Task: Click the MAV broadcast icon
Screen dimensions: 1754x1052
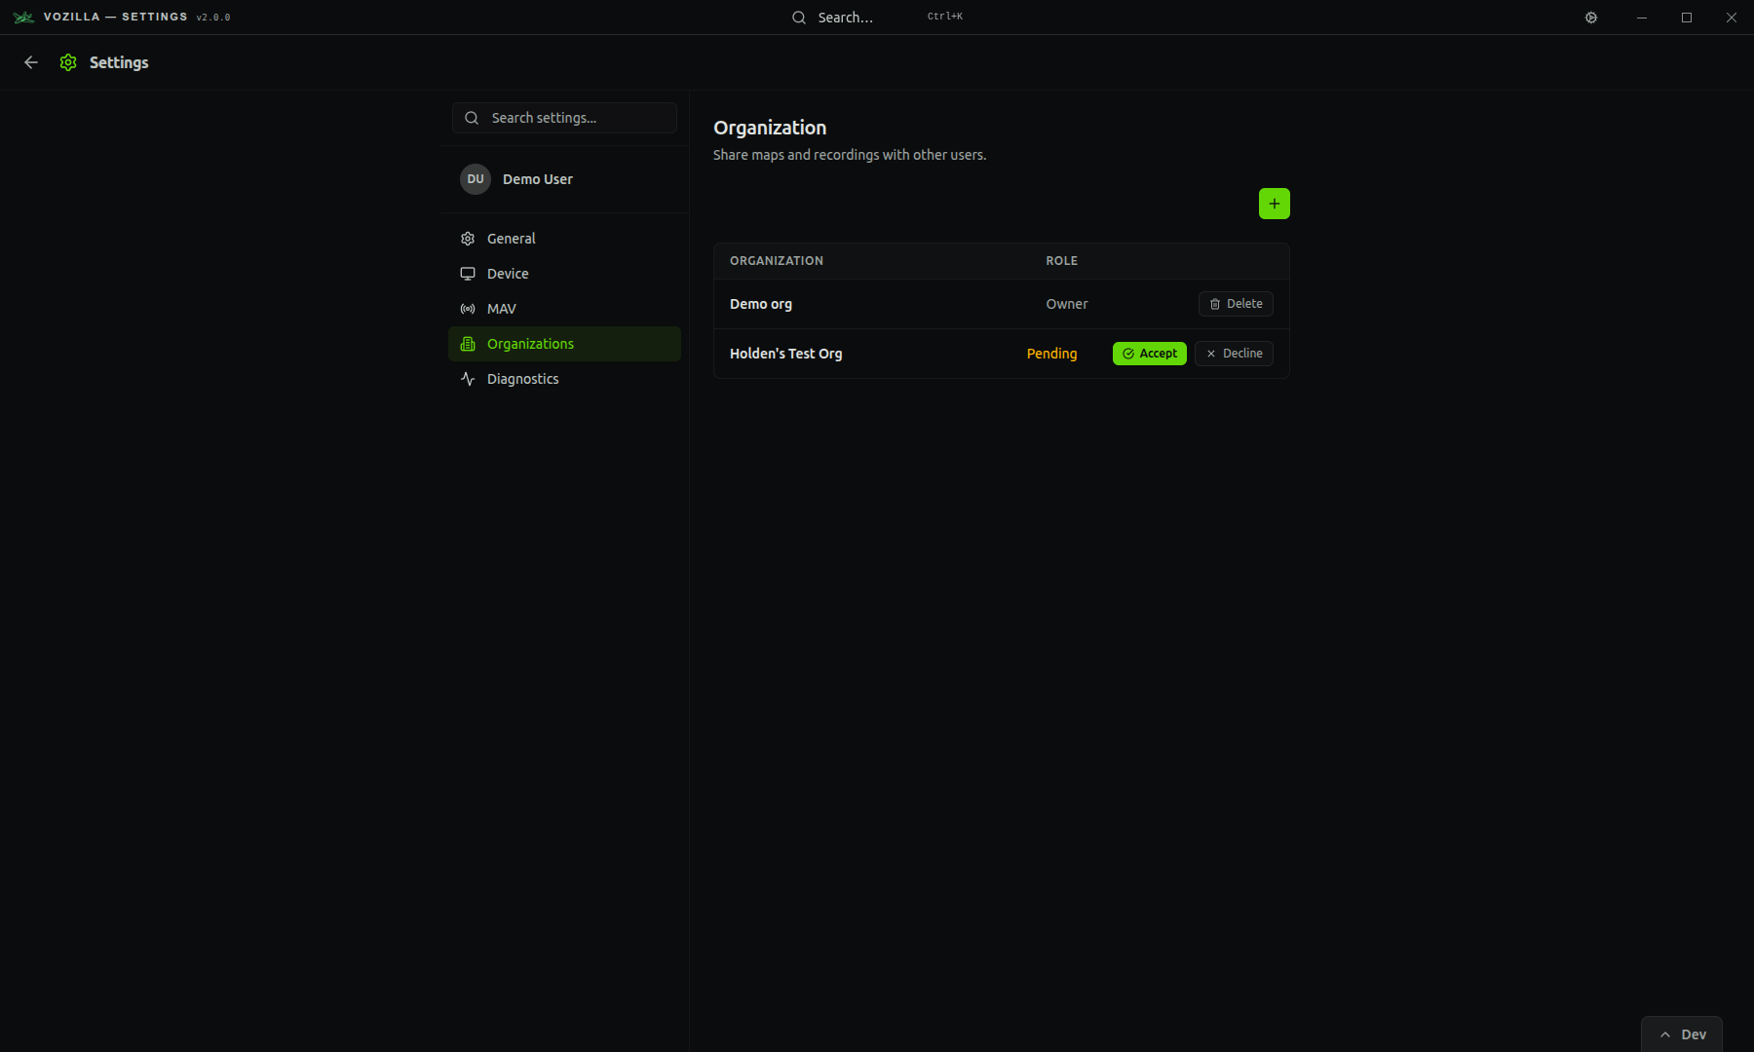Action: point(468,309)
